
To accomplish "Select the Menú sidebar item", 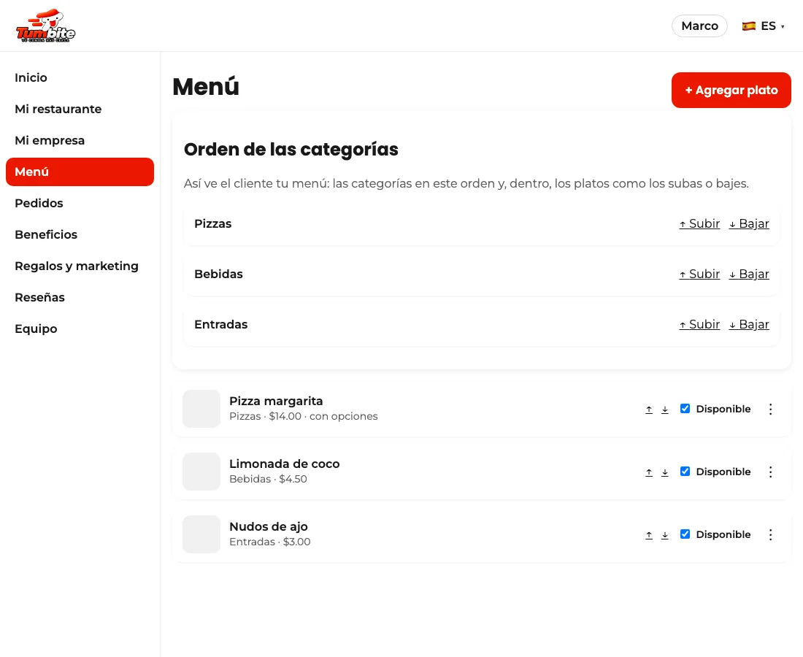I will point(80,172).
